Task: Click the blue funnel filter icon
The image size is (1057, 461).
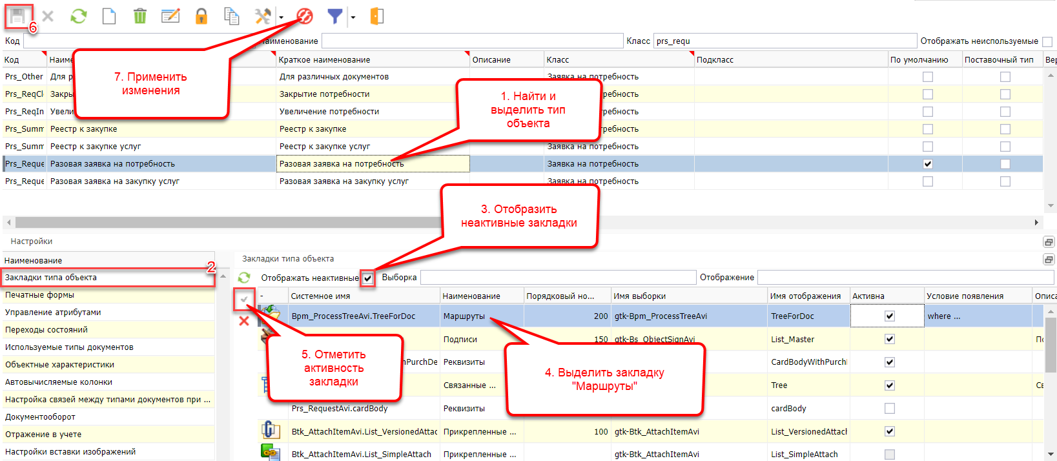Action: [334, 16]
